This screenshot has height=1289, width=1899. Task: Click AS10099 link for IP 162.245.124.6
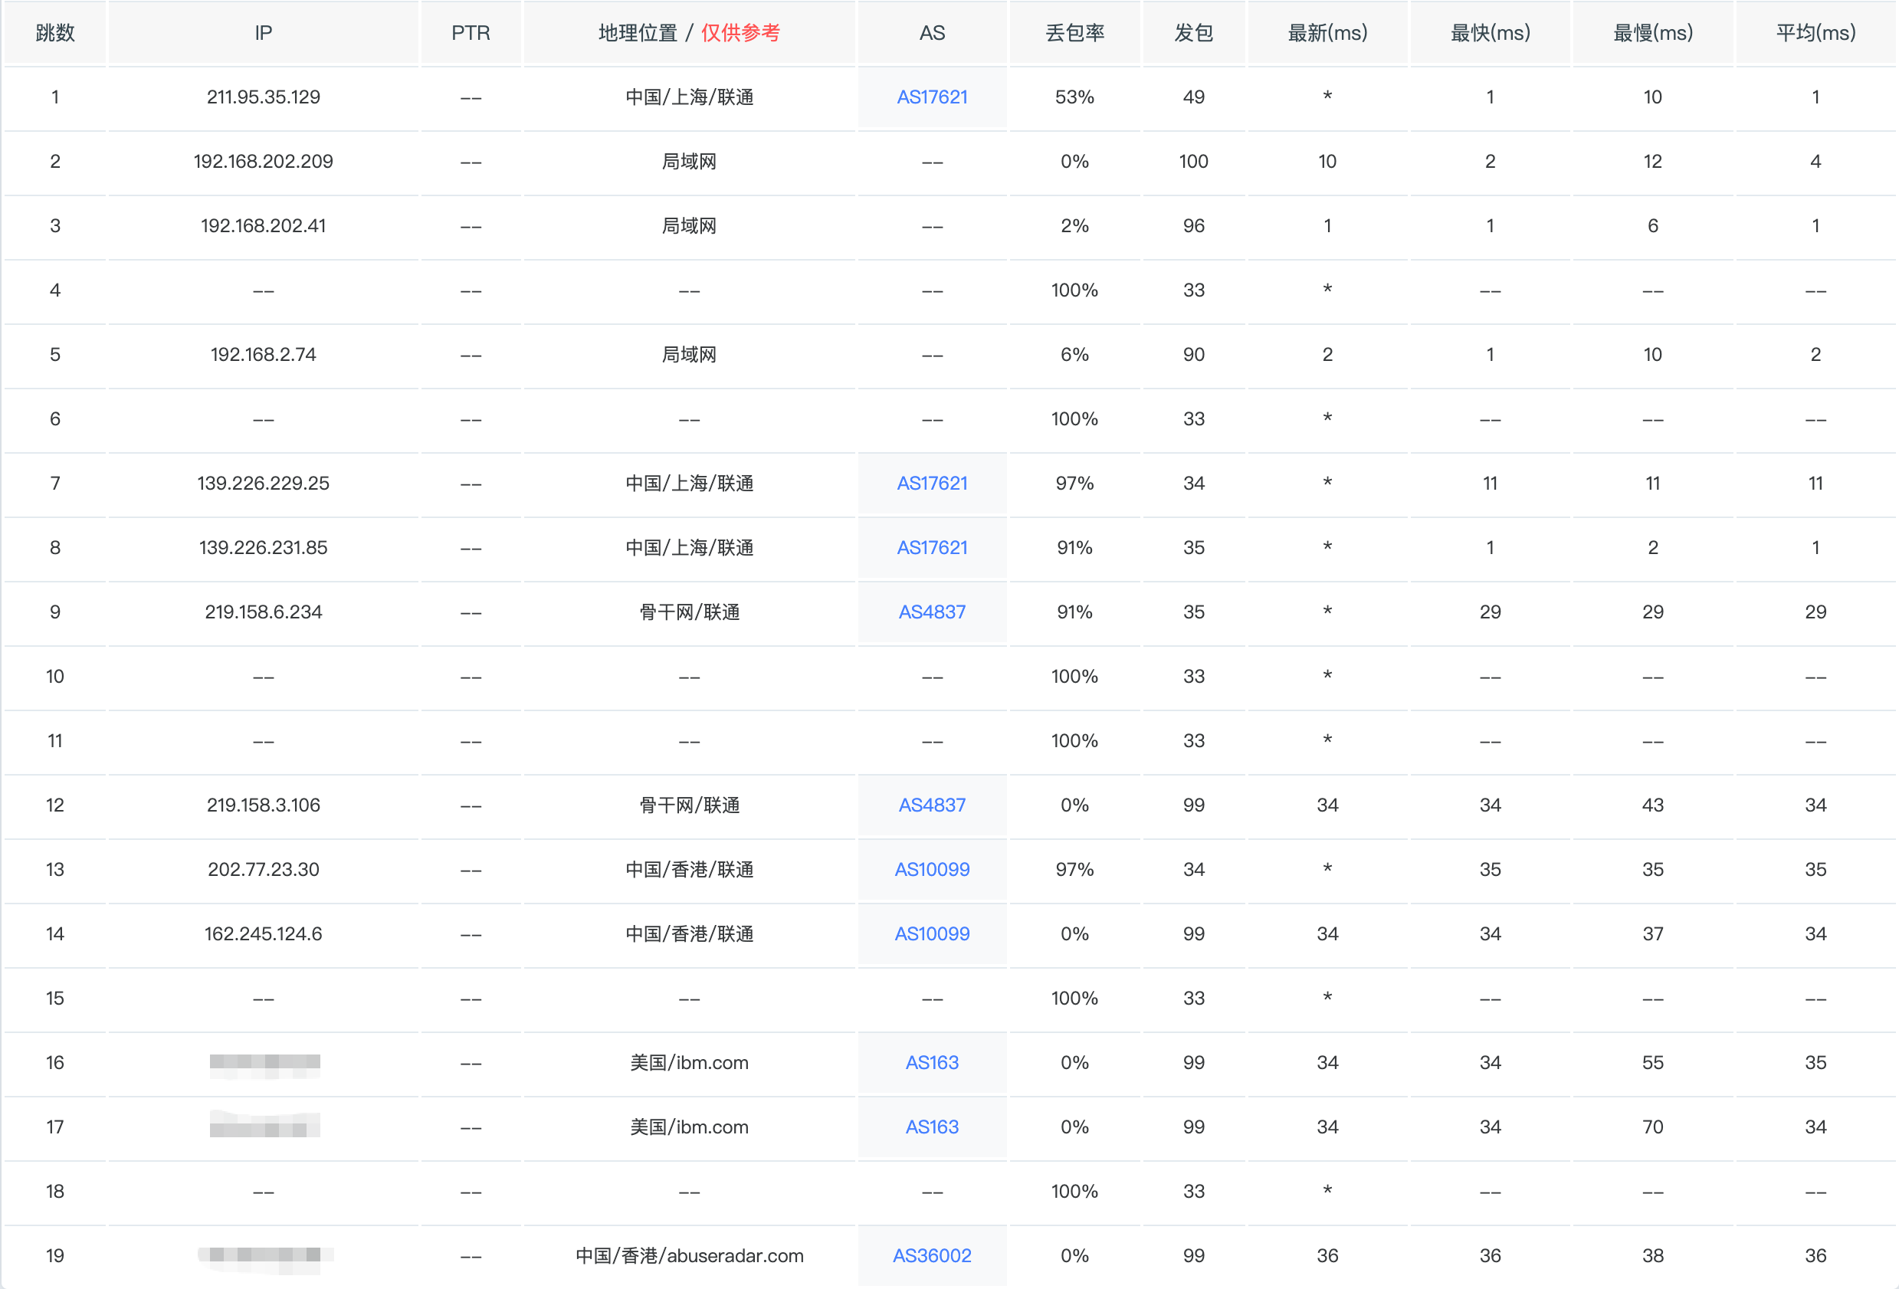coord(932,934)
